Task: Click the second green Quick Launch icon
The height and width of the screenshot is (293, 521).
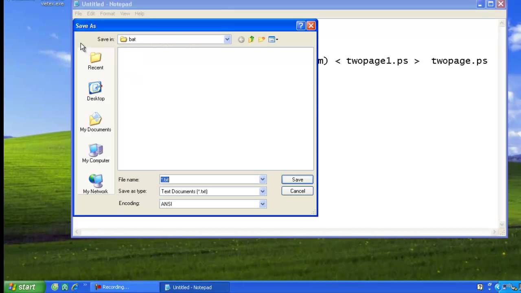Action: (x=65, y=287)
